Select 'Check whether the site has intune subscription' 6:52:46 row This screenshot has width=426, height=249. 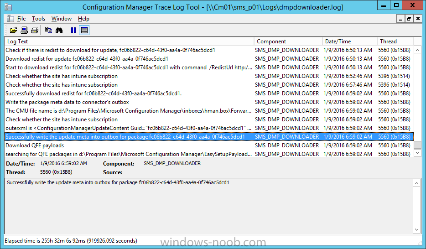(209, 76)
